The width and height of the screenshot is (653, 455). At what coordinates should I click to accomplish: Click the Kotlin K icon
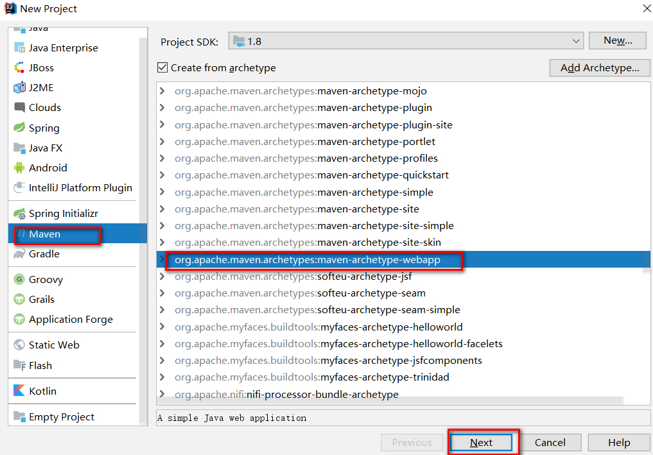(19, 390)
